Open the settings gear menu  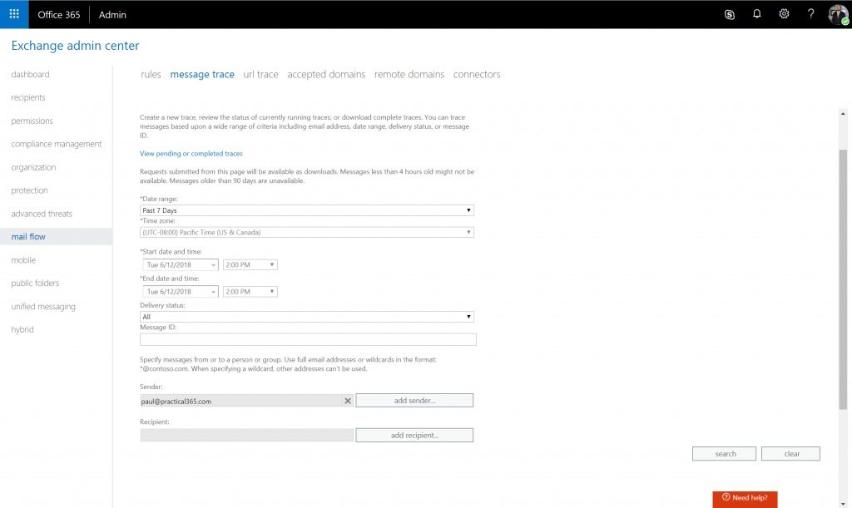[783, 14]
